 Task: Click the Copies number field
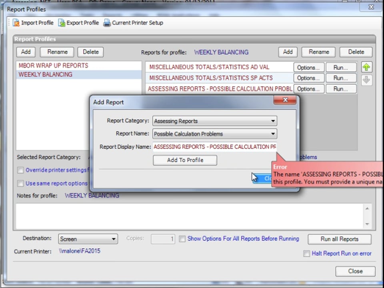point(163,239)
